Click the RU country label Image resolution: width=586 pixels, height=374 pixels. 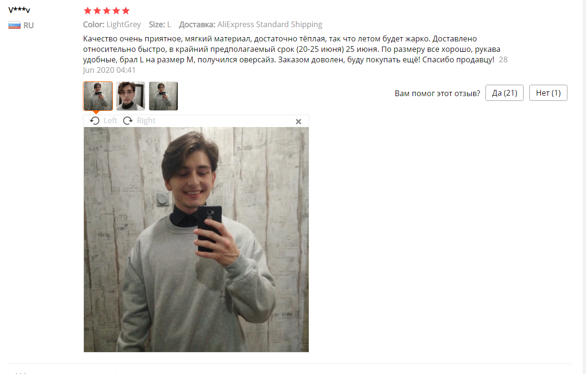29,26
